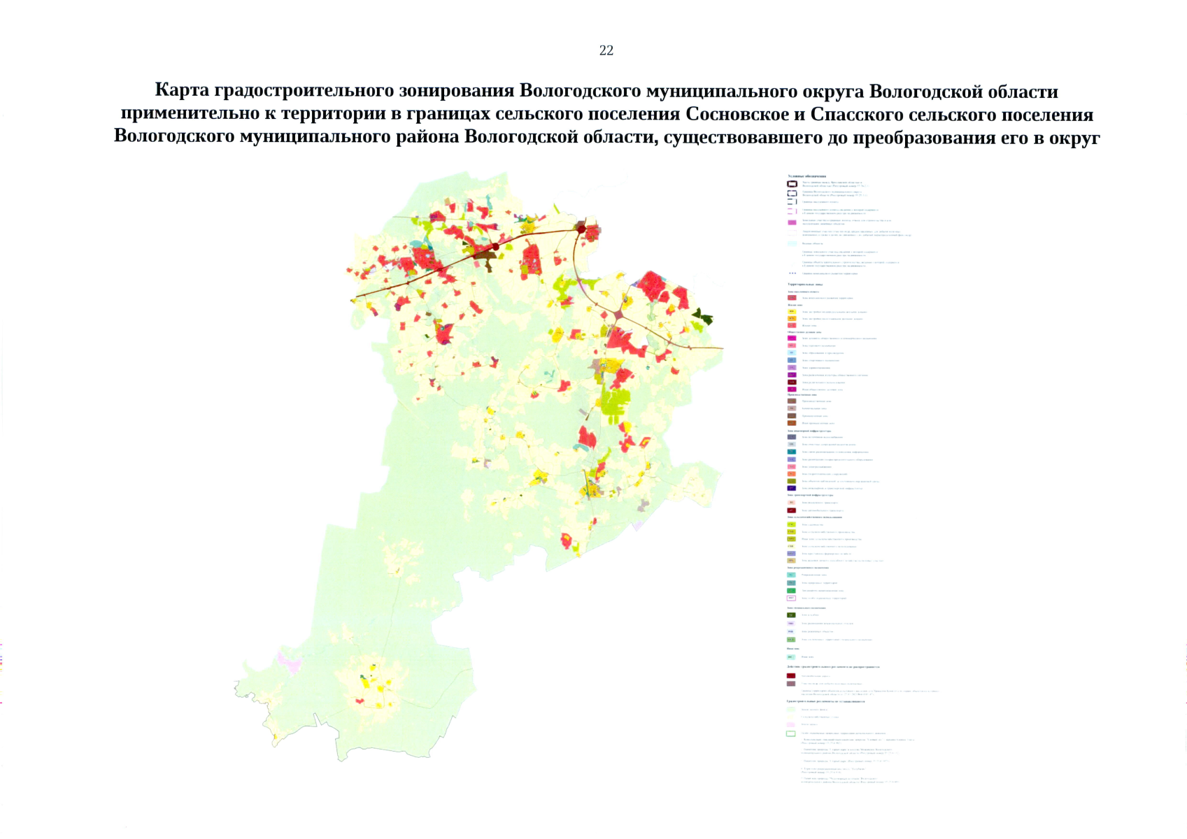Click the dark maroon road junction circle on the map's north edge
The image size is (1187, 839).
coord(581,228)
